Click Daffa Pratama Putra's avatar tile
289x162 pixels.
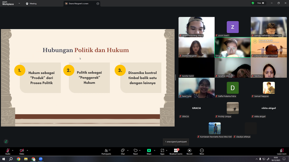[233, 88]
